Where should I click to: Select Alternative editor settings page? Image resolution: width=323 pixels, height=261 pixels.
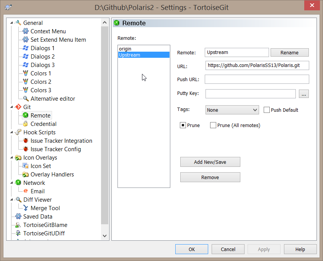point(53,99)
